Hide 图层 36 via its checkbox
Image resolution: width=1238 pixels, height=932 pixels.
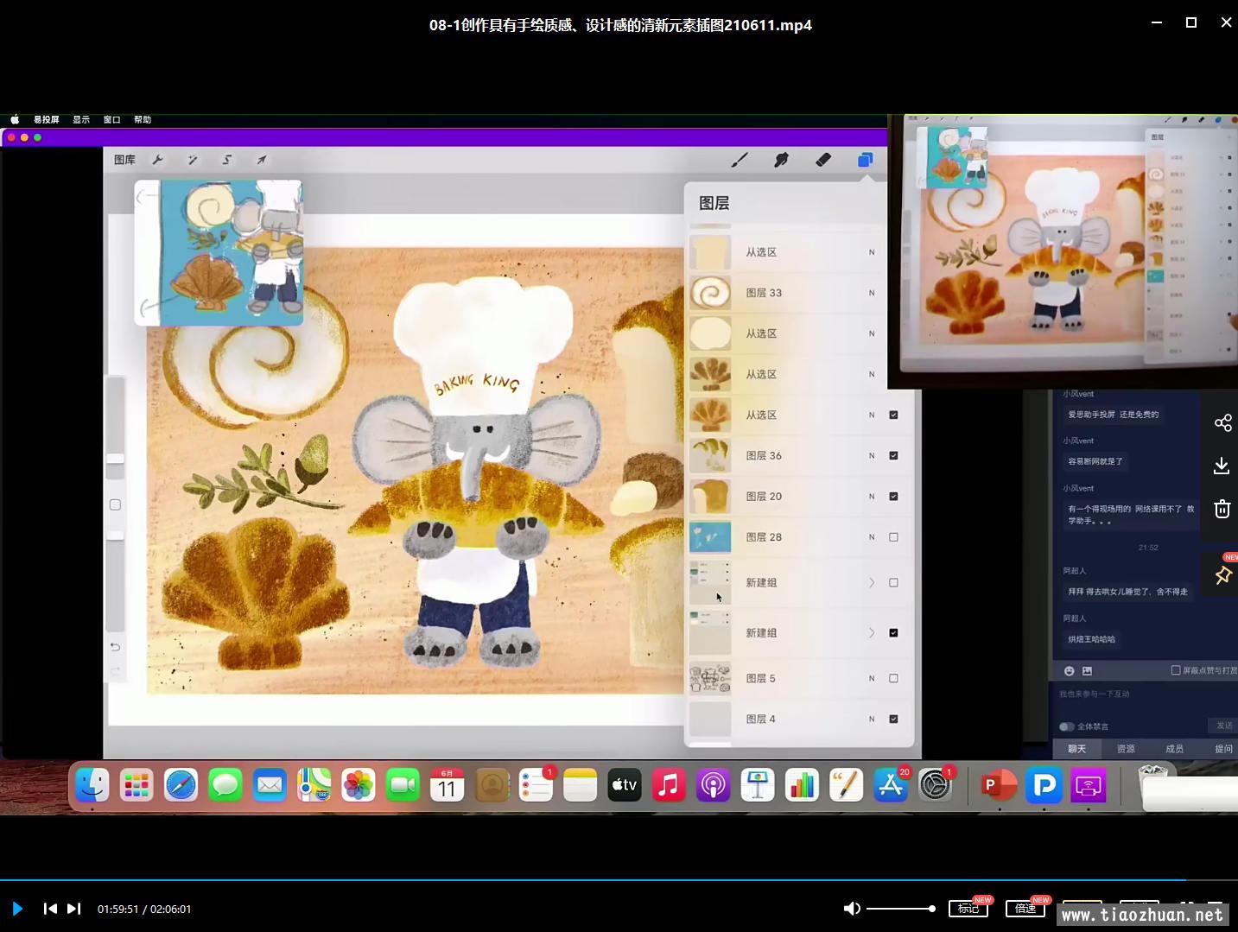893,455
